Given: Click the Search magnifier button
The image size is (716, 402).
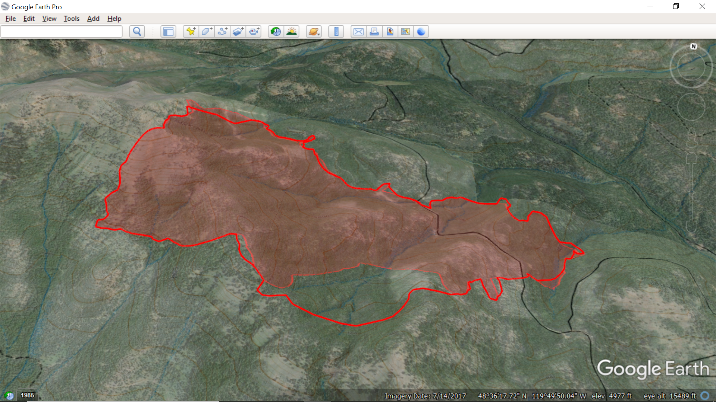Looking at the screenshot, I should (137, 32).
